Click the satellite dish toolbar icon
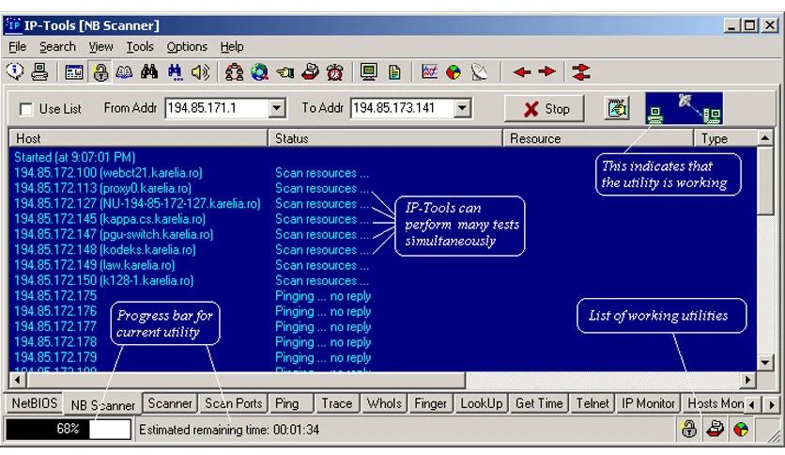The width and height of the screenshot is (785, 455). (479, 72)
